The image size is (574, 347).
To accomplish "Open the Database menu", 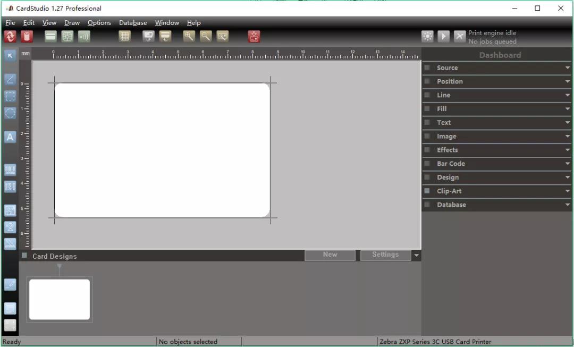I will pos(133,23).
